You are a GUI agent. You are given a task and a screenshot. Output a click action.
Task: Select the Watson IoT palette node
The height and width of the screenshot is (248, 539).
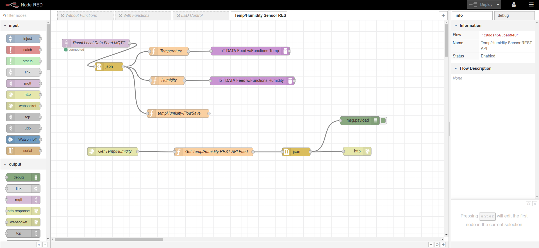point(24,140)
